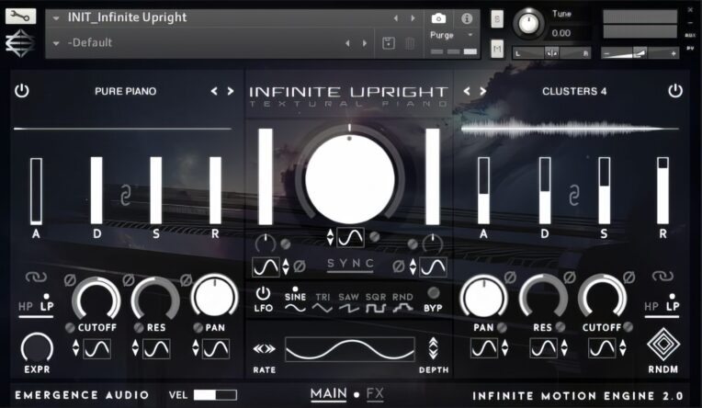Click the RNDM randomize diamond icon
Screen dimensions: 702x408
coord(662,346)
